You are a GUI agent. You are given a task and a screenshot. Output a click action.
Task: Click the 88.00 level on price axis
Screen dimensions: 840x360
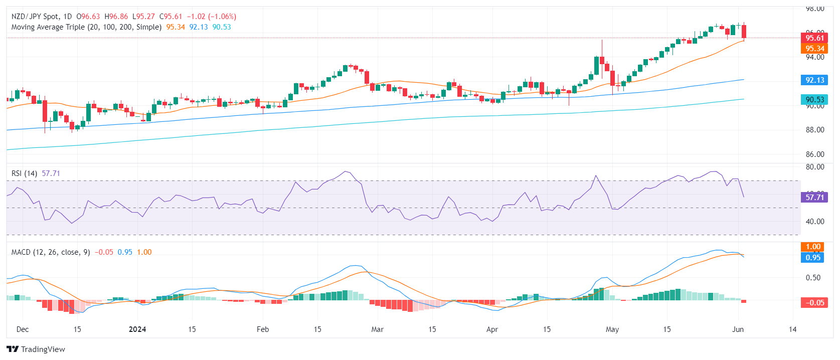pyautogui.click(x=814, y=130)
